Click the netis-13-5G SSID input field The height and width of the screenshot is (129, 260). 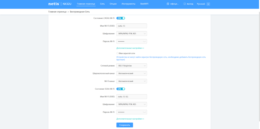(132, 96)
